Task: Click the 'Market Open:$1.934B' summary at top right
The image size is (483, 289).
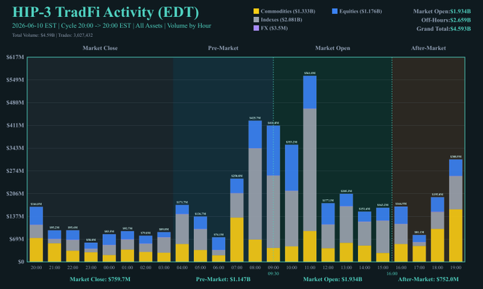Action: (x=442, y=11)
